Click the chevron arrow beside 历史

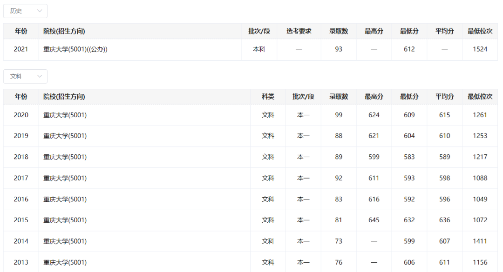coord(40,11)
